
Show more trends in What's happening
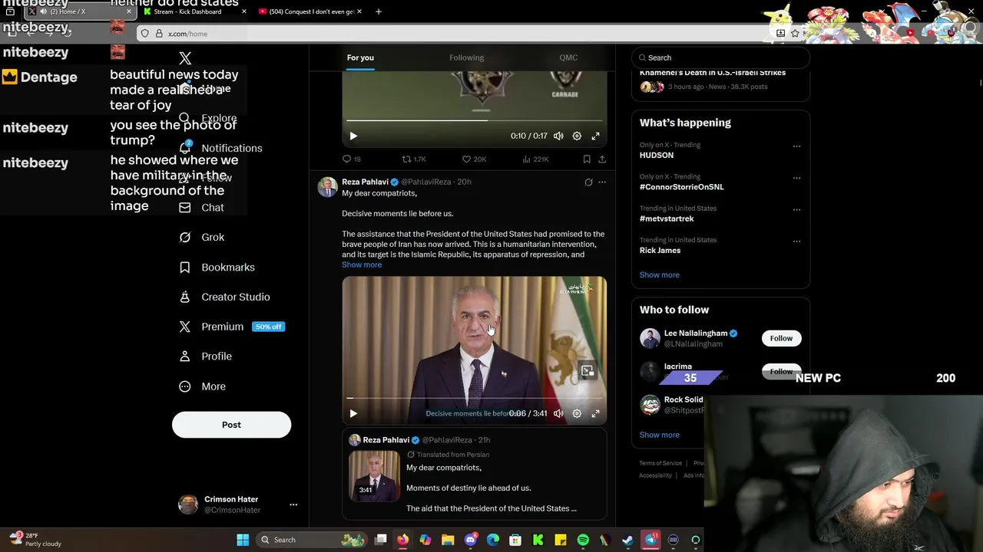pyautogui.click(x=660, y=274)
